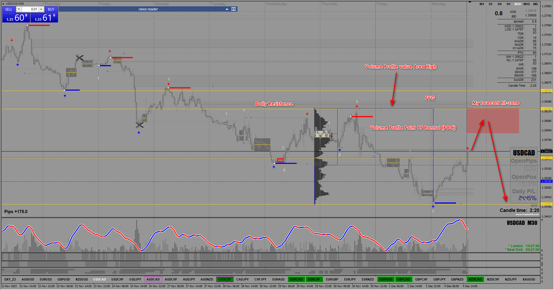Select the green GBPCAD symbol button
The image size is (554, 290).
pos(404,279)
